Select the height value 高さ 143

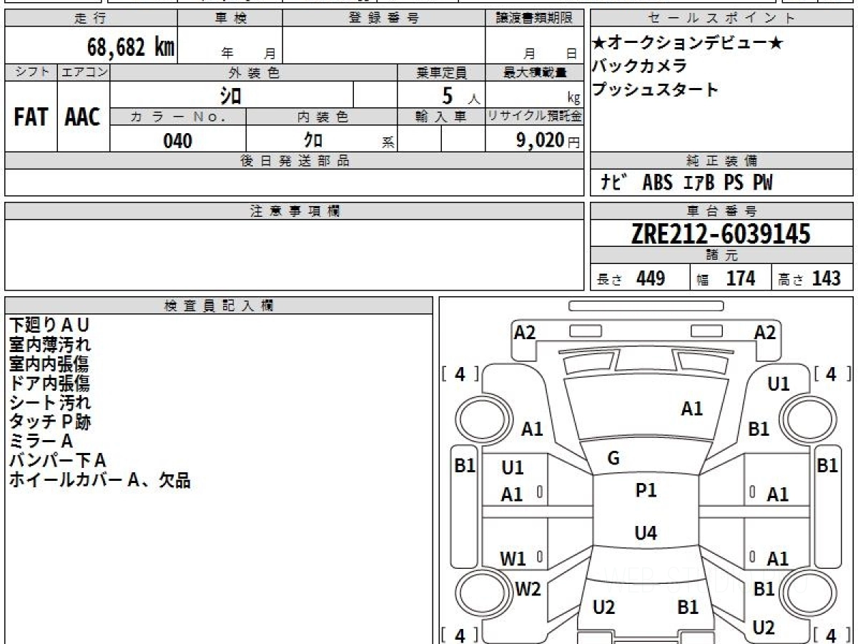click(x=809, y=278)
